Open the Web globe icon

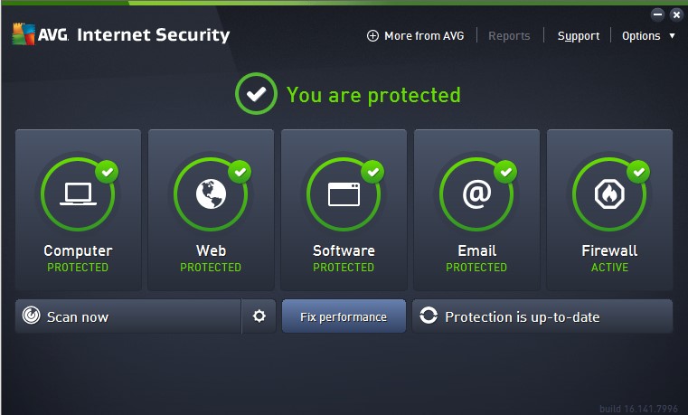pos(211,193)
